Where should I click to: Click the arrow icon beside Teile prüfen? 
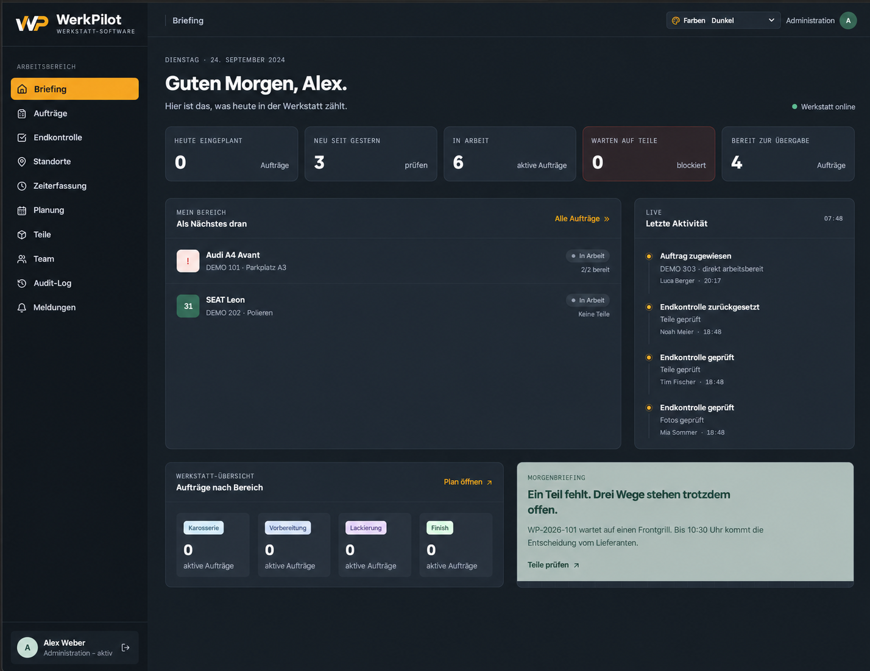pyautogui.click(x=576, y=566)
